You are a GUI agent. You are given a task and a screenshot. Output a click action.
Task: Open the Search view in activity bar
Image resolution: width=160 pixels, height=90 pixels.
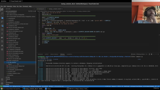point(2,13)
